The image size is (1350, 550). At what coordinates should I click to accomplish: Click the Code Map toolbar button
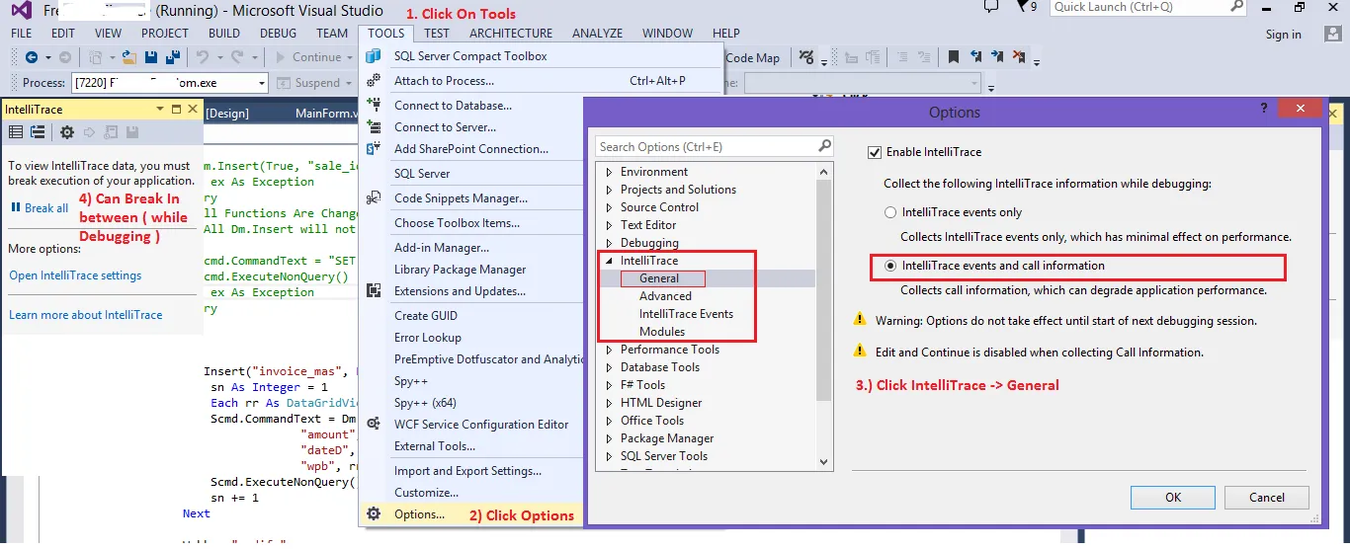coord(752,57)
